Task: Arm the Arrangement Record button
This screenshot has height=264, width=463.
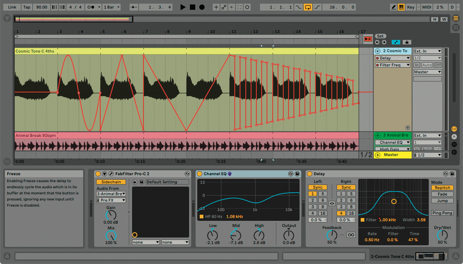Action: [202, 7]
